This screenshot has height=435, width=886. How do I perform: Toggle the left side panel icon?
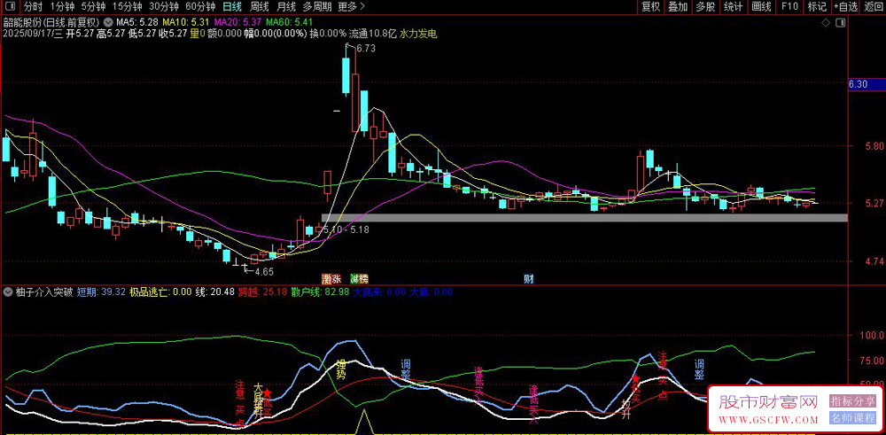click(x=12, y=7)
